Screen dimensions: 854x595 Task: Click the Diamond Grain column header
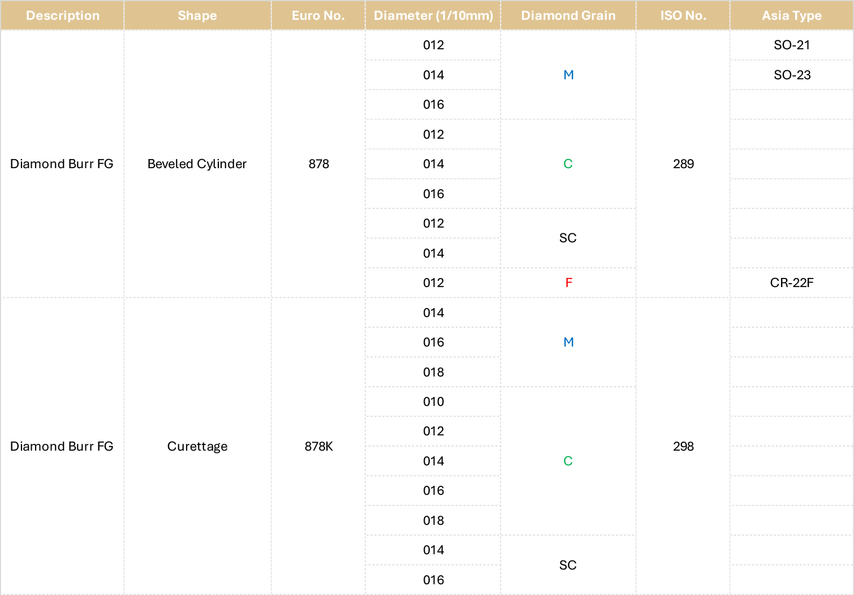[568, 15]
